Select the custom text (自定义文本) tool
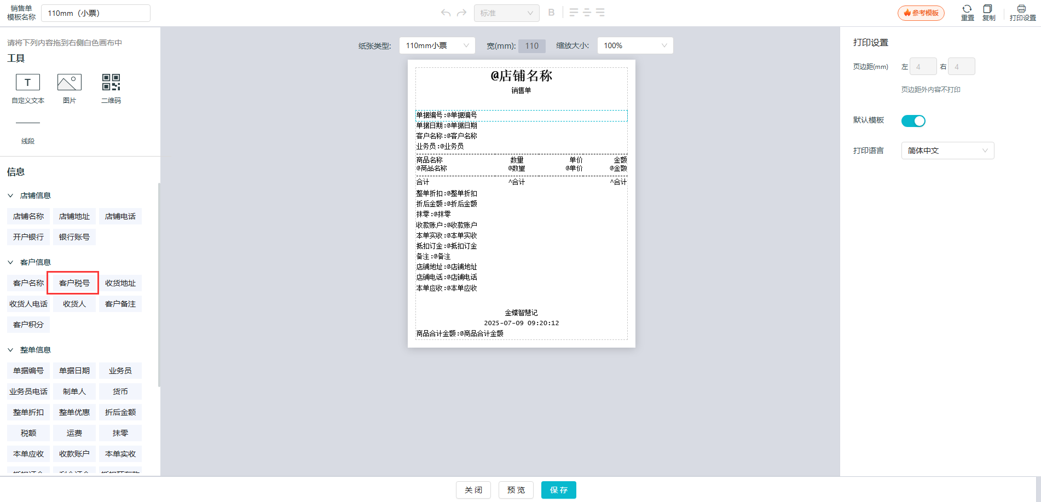Viewport: 1041px width, 502px height. (x=28, y=89)
